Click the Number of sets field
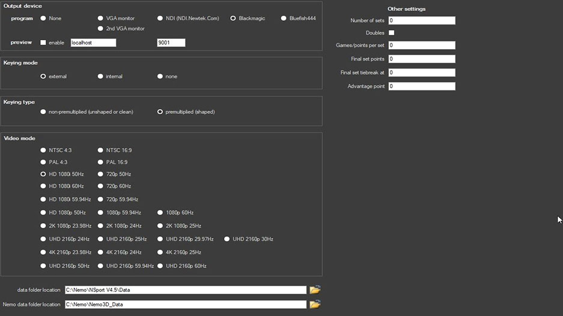 point(421,21)
